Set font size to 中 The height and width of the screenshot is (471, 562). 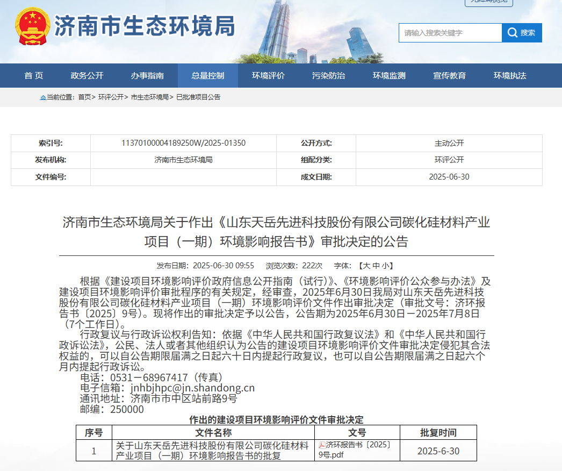(376, 266)
